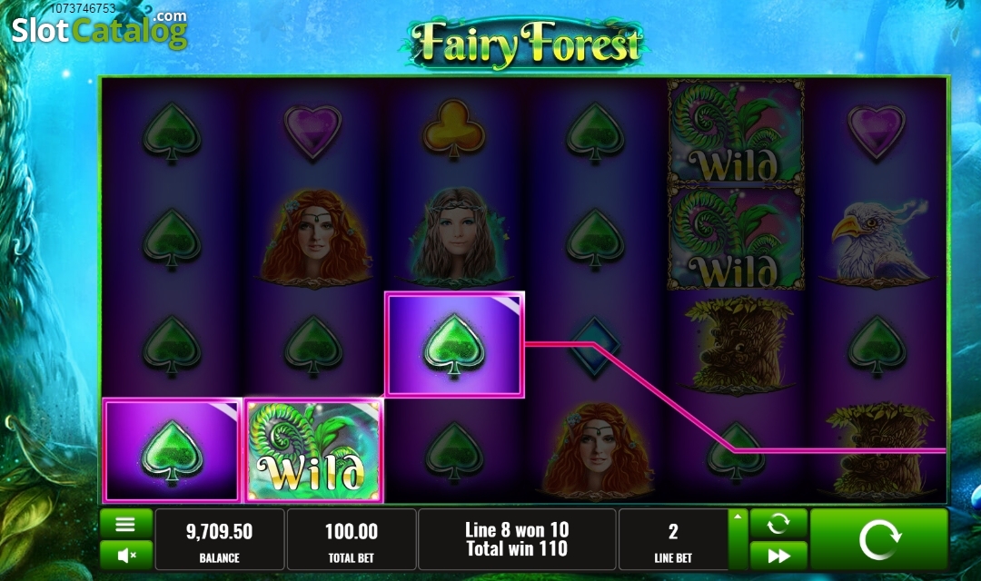Open the Line Bet value panel

pyautogui.click(x=673, y=539)
